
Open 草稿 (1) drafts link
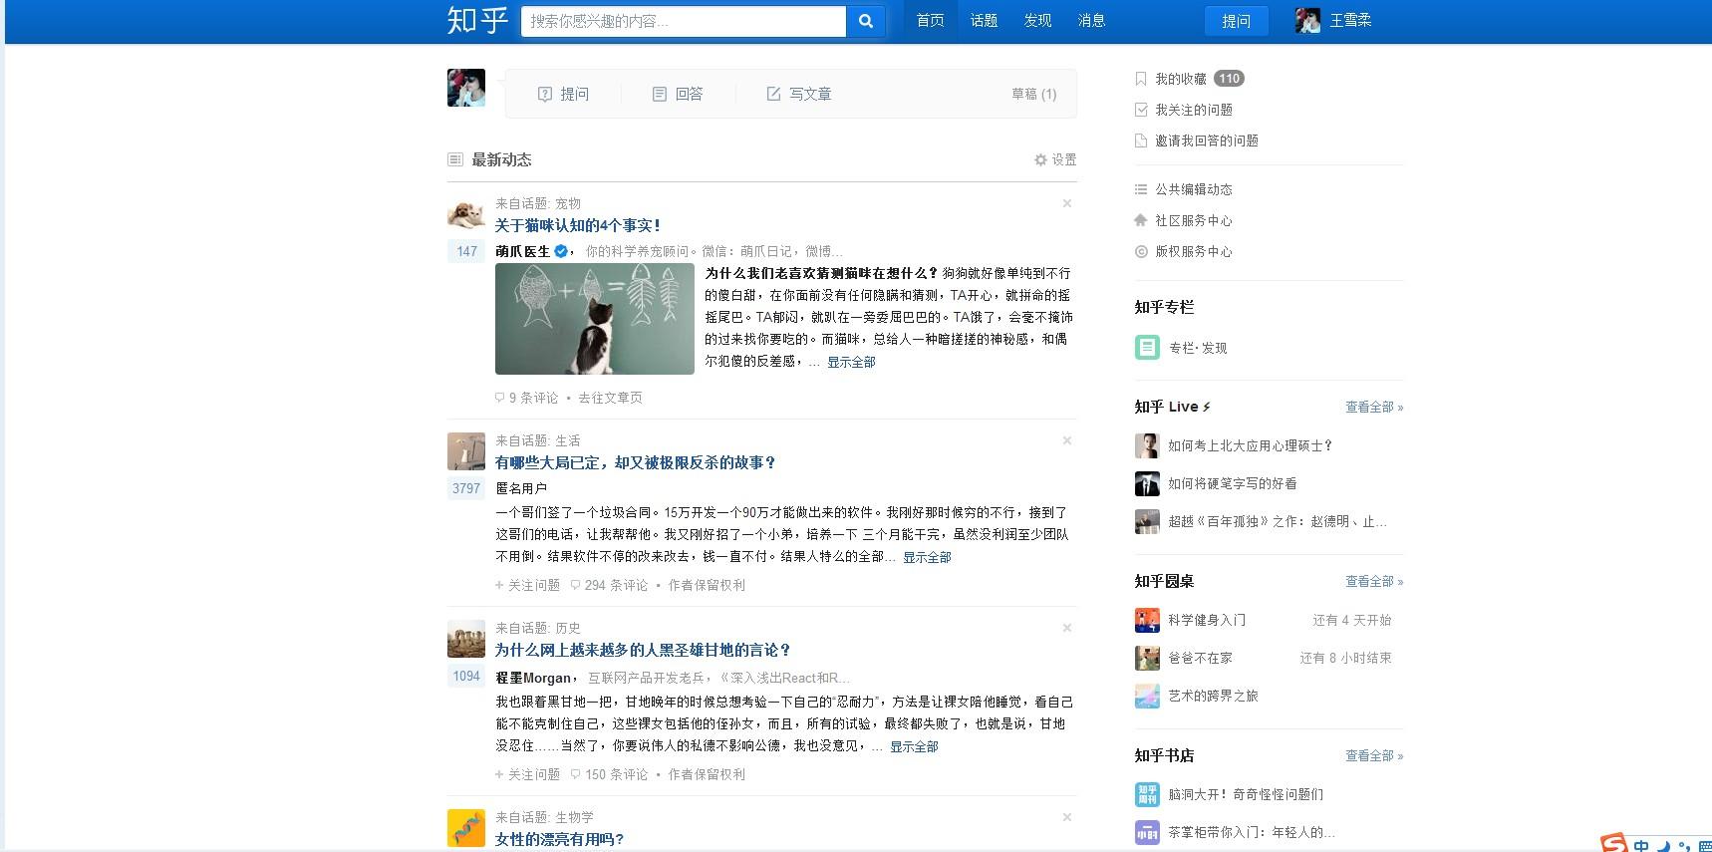(1033, 94)
